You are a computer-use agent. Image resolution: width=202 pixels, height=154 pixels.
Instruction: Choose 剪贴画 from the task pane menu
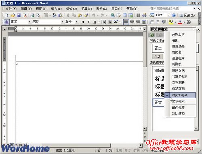(x=180, y=52)
